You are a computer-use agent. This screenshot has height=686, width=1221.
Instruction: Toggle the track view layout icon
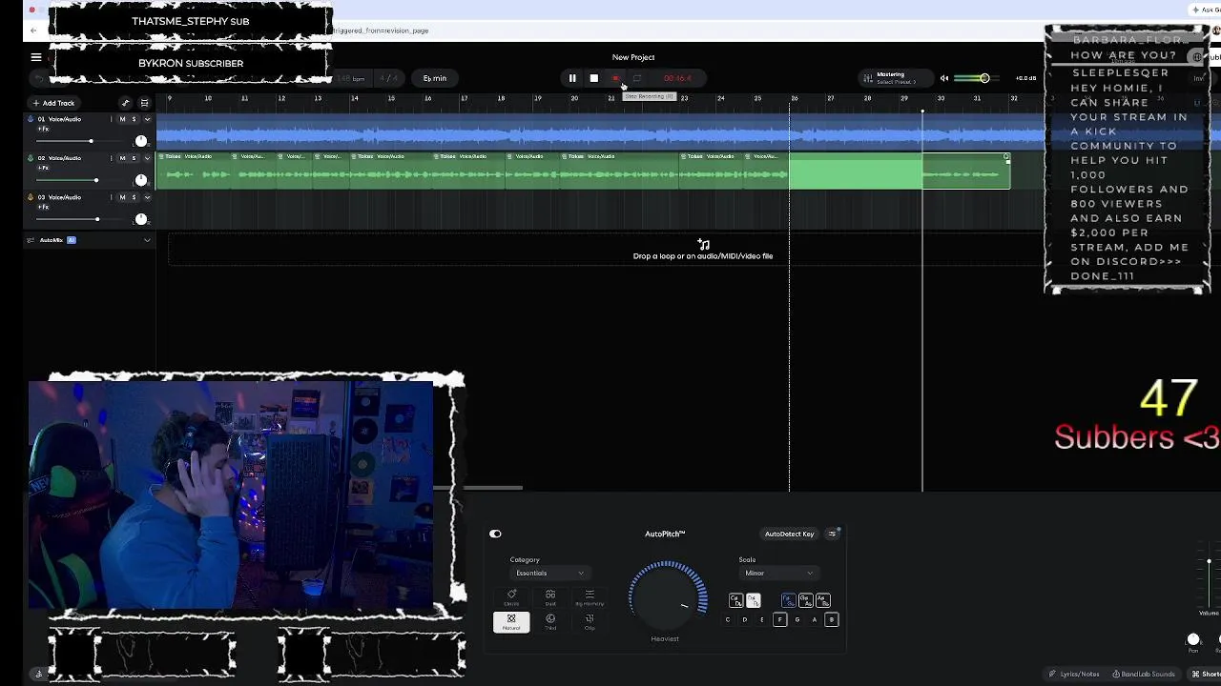(x=145, y=103)
